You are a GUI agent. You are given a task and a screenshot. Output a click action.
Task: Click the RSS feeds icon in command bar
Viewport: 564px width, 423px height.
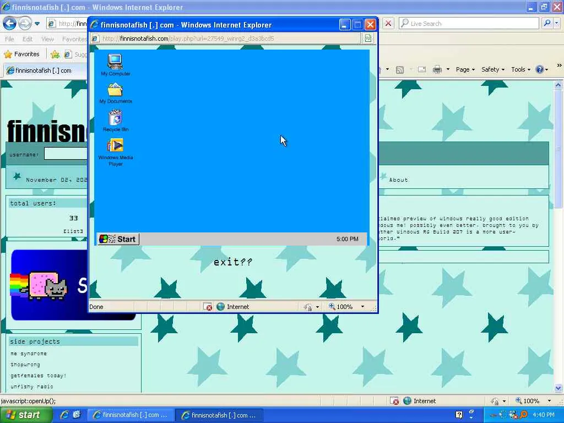point(400,70)
